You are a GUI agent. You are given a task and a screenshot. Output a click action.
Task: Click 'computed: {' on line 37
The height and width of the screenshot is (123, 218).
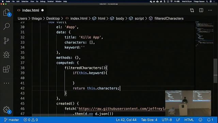67,63
